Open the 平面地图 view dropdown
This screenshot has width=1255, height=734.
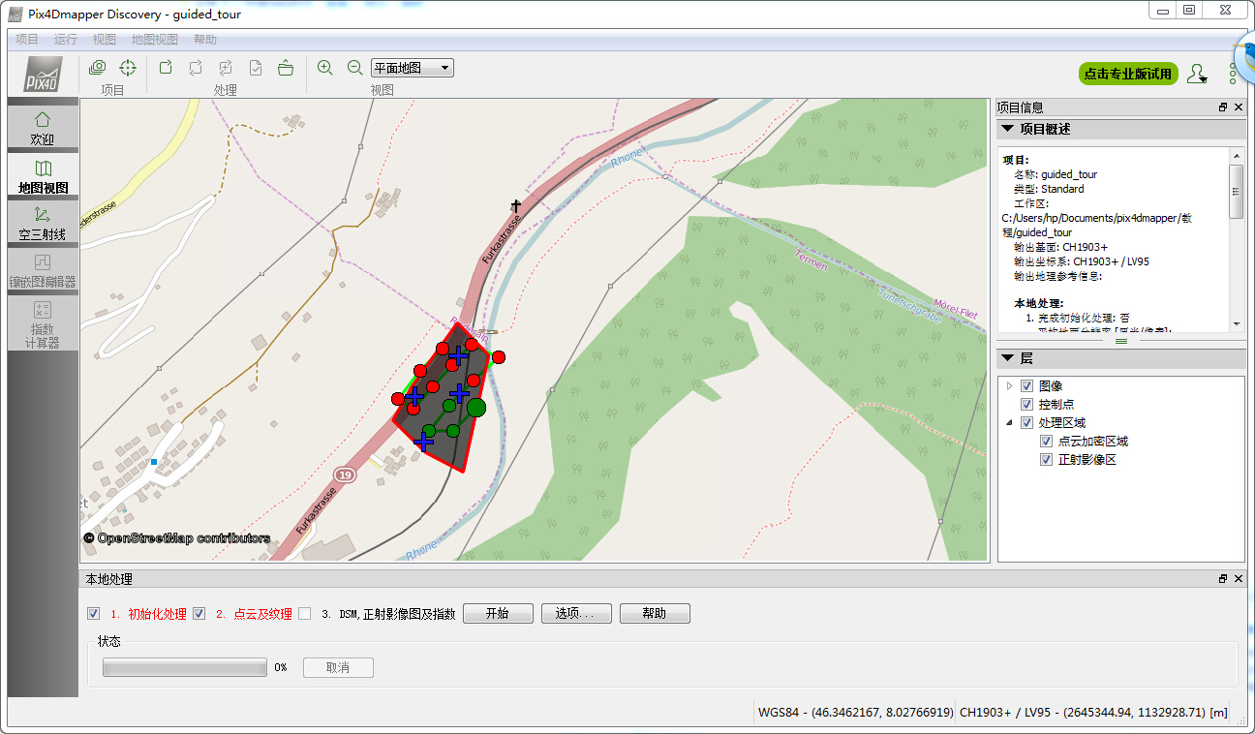(413, 68)
